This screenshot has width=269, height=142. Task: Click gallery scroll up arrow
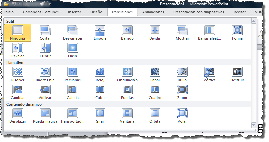254,21
